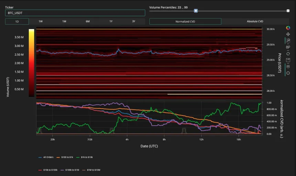Click the BTC_USDT ticker input field
This screenshot has width=296, height=176.
pos(75,13)
